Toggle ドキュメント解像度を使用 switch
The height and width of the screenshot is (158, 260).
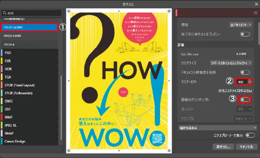245,73
